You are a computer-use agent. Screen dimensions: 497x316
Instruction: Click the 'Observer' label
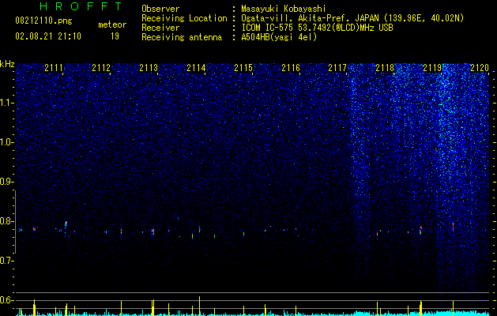tap(160, 9)
